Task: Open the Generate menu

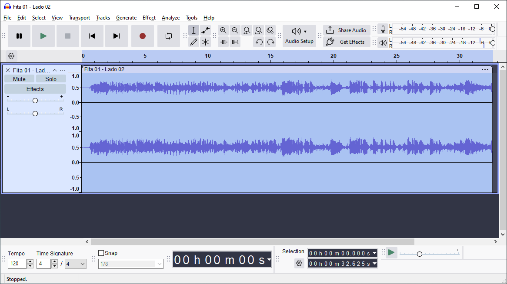Action: pos(126,18)
